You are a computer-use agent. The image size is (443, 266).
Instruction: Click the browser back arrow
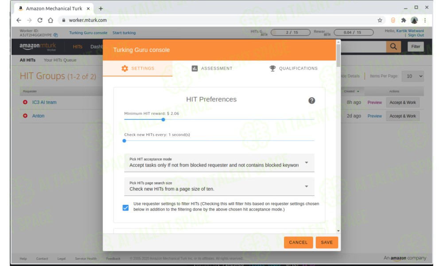(x=19, y=20)
